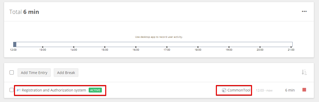The width and height of the screenshot is (319, 102).
Task: Stop the active timer with red square
Action: click(304, 90)
